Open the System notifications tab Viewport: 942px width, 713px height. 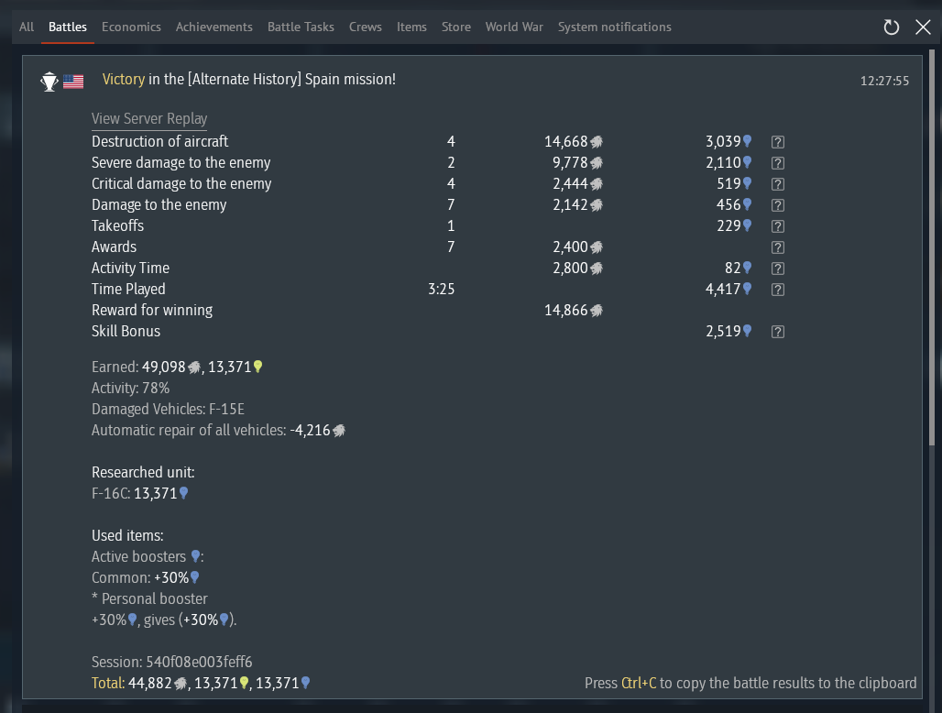(x=615, y=27)
